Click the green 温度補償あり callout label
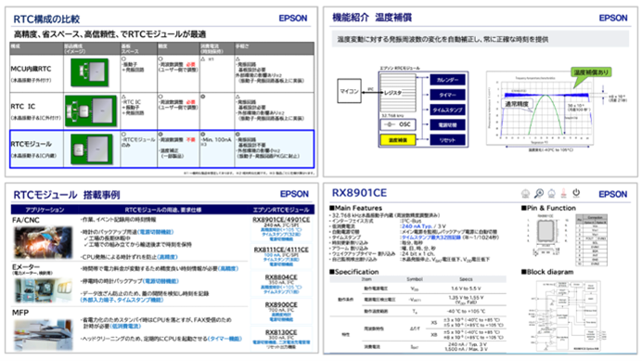The width and height of the screenshot is (642, 361). [591, 72]
